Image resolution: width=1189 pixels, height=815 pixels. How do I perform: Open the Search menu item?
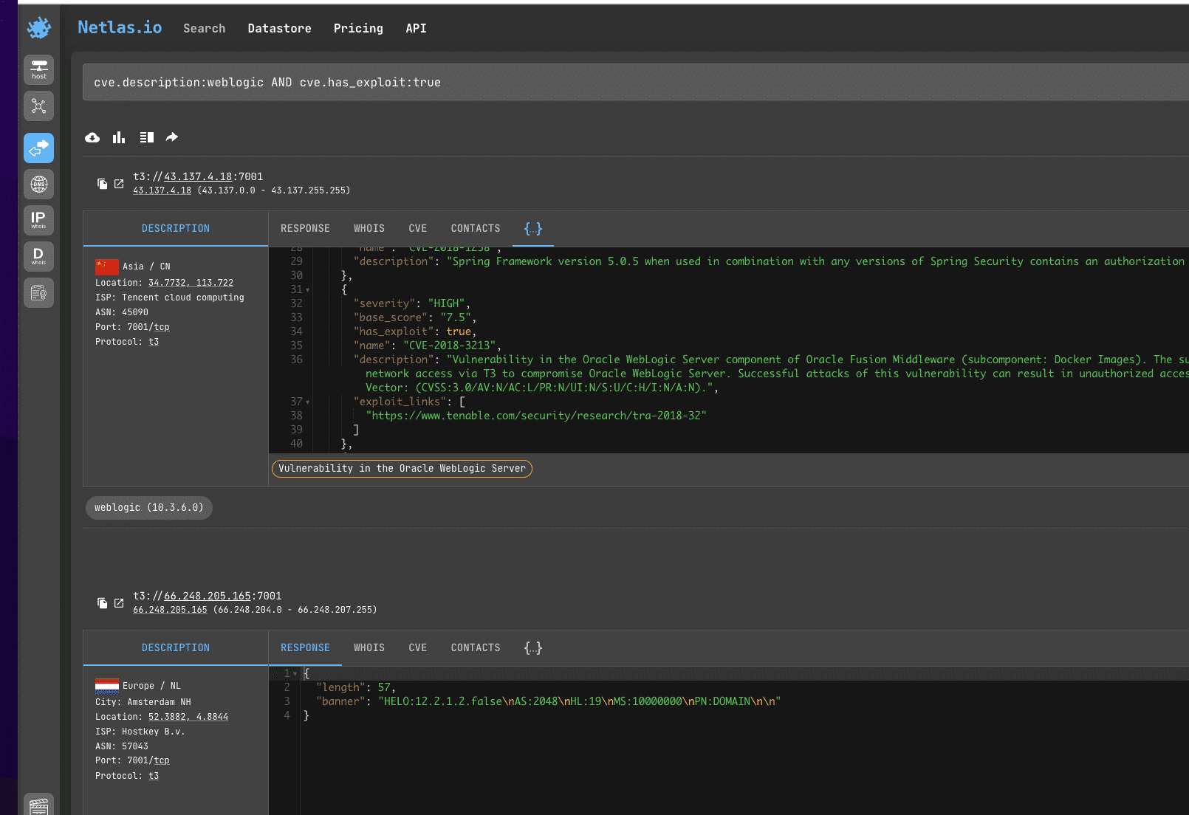click(x=205, y=28)
